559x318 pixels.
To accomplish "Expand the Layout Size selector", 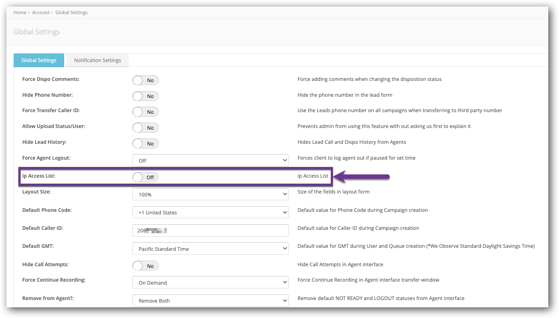I will coord(210,194).
